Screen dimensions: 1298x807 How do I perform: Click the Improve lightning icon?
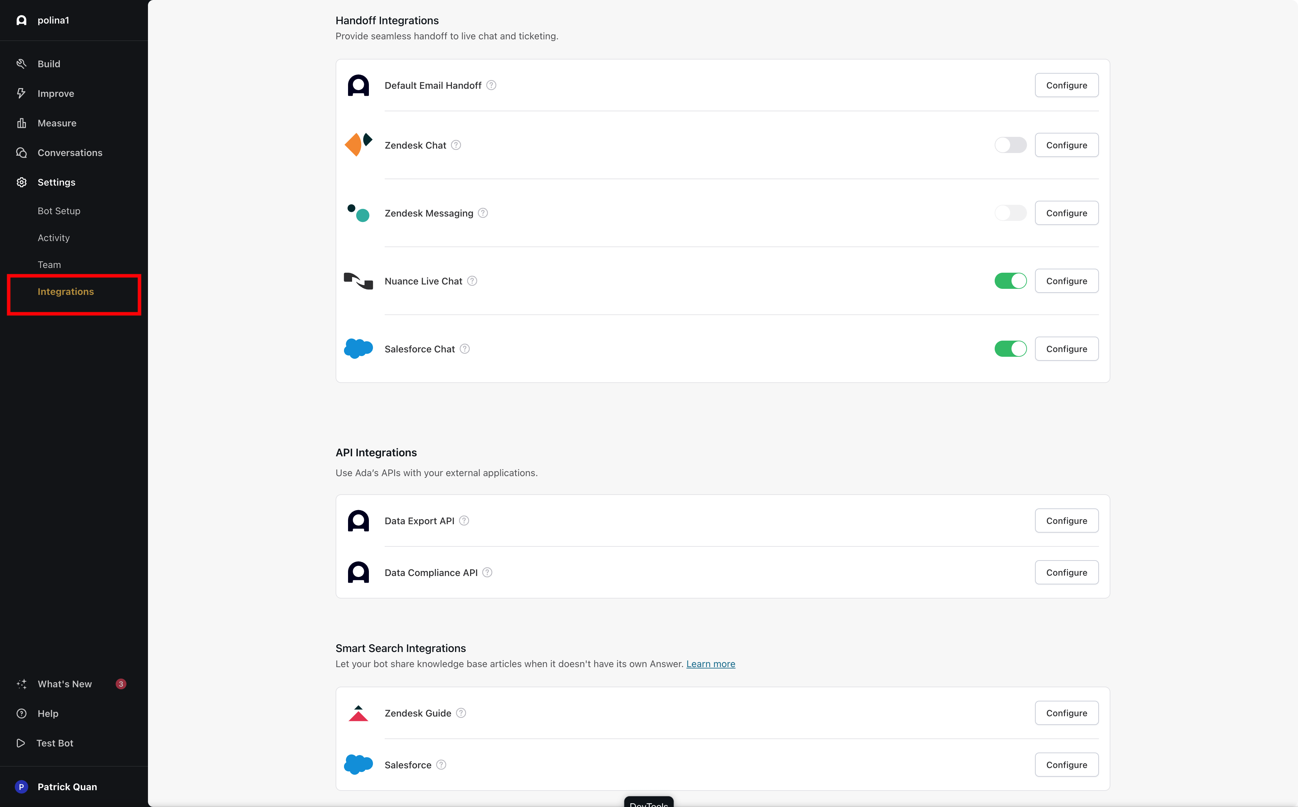point(21,93)
